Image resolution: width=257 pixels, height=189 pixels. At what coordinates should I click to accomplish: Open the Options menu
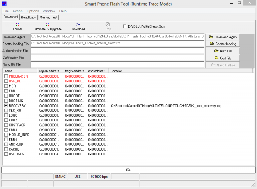tap(33, 11)
